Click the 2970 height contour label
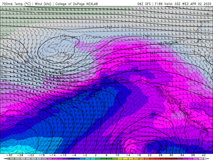This screenshot has width=213, height=160. pos(79,96)
